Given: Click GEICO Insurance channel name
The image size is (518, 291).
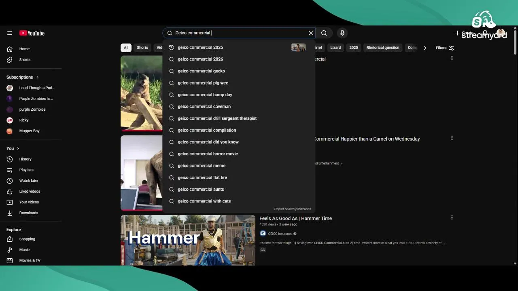Looking at the screenshot, I should [280, 234].
